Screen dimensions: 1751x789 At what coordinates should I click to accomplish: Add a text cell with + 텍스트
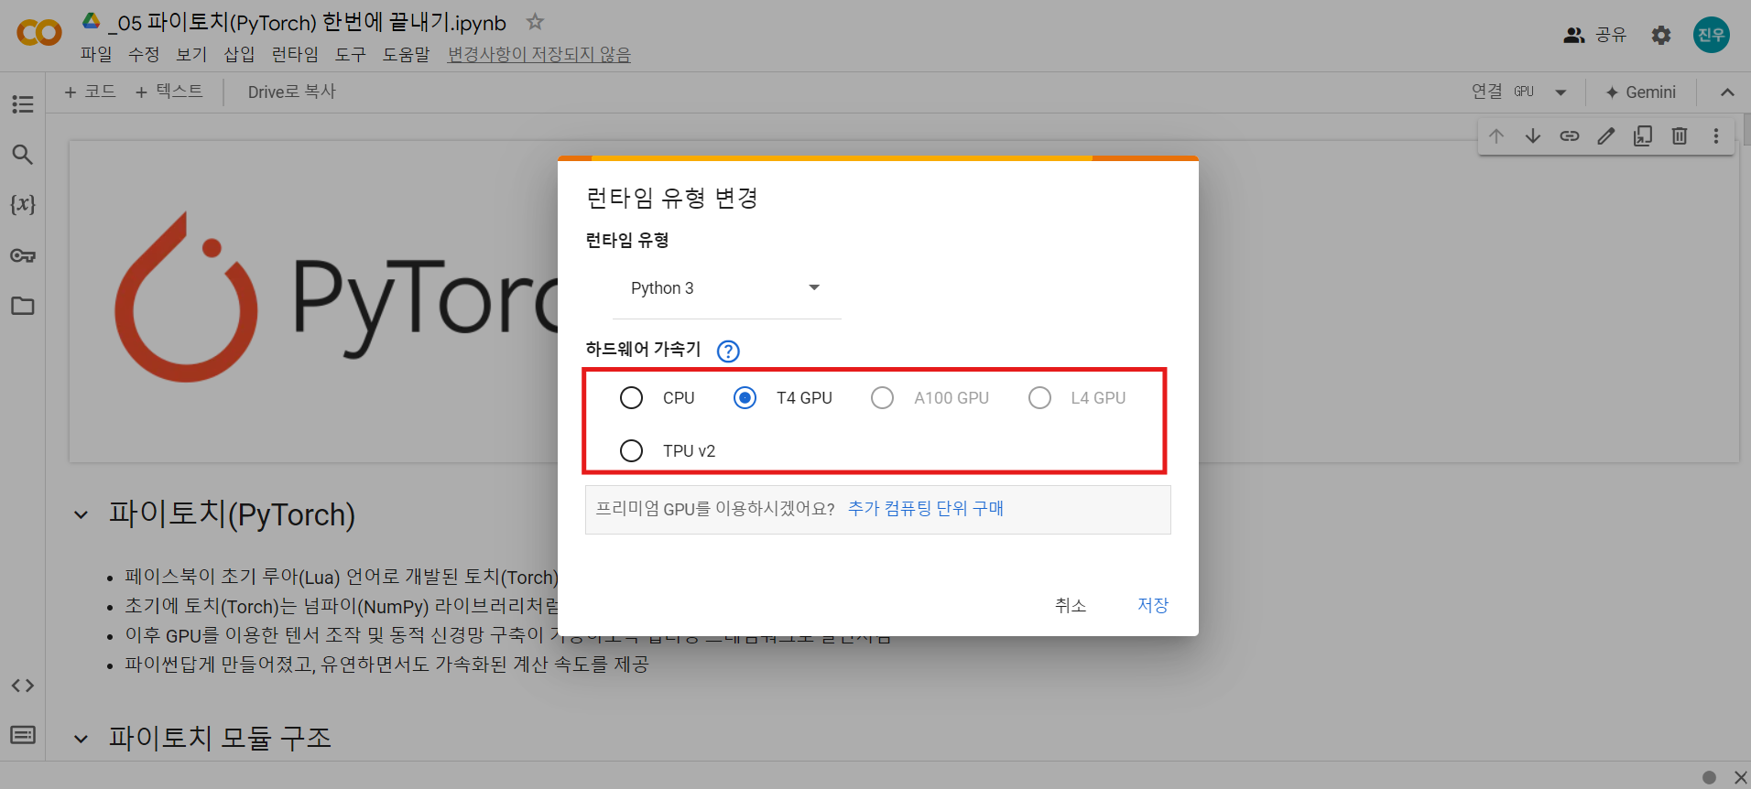coord(169,92)
